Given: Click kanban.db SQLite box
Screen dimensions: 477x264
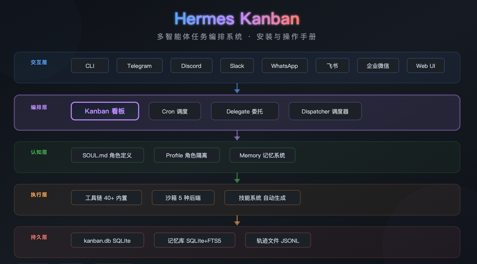Looking at the screenshot, I should coord(107,240).
